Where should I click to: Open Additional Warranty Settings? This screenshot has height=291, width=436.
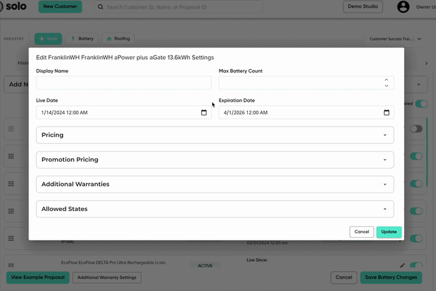(107, 277)
